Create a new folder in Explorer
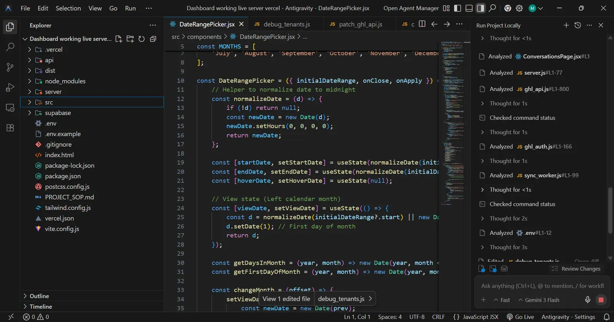Image resolution: width=614 pixels, height=322 pixels. [130, 39]
